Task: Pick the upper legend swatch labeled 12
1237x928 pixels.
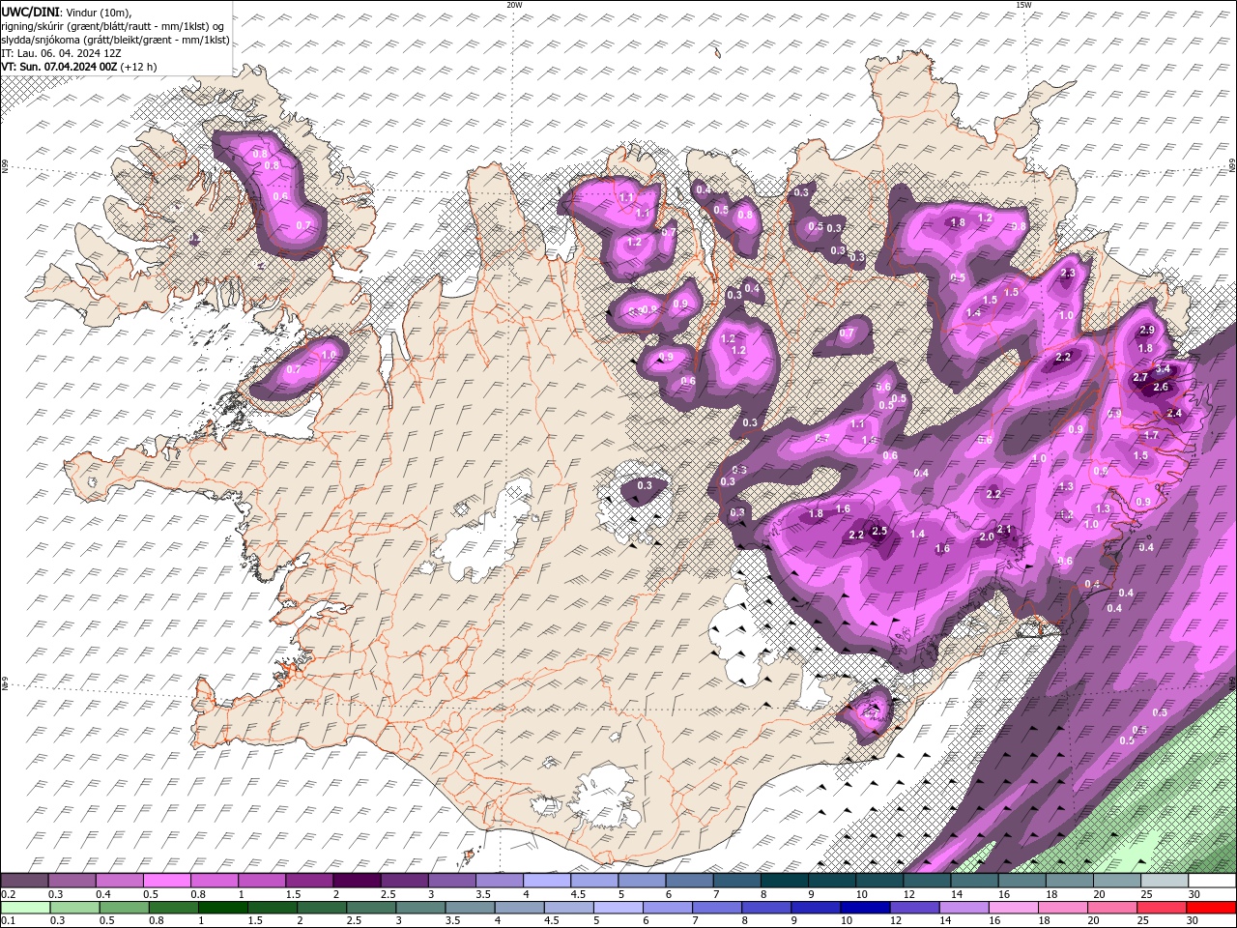Action: pyautogui.click(x=928, y=881)
